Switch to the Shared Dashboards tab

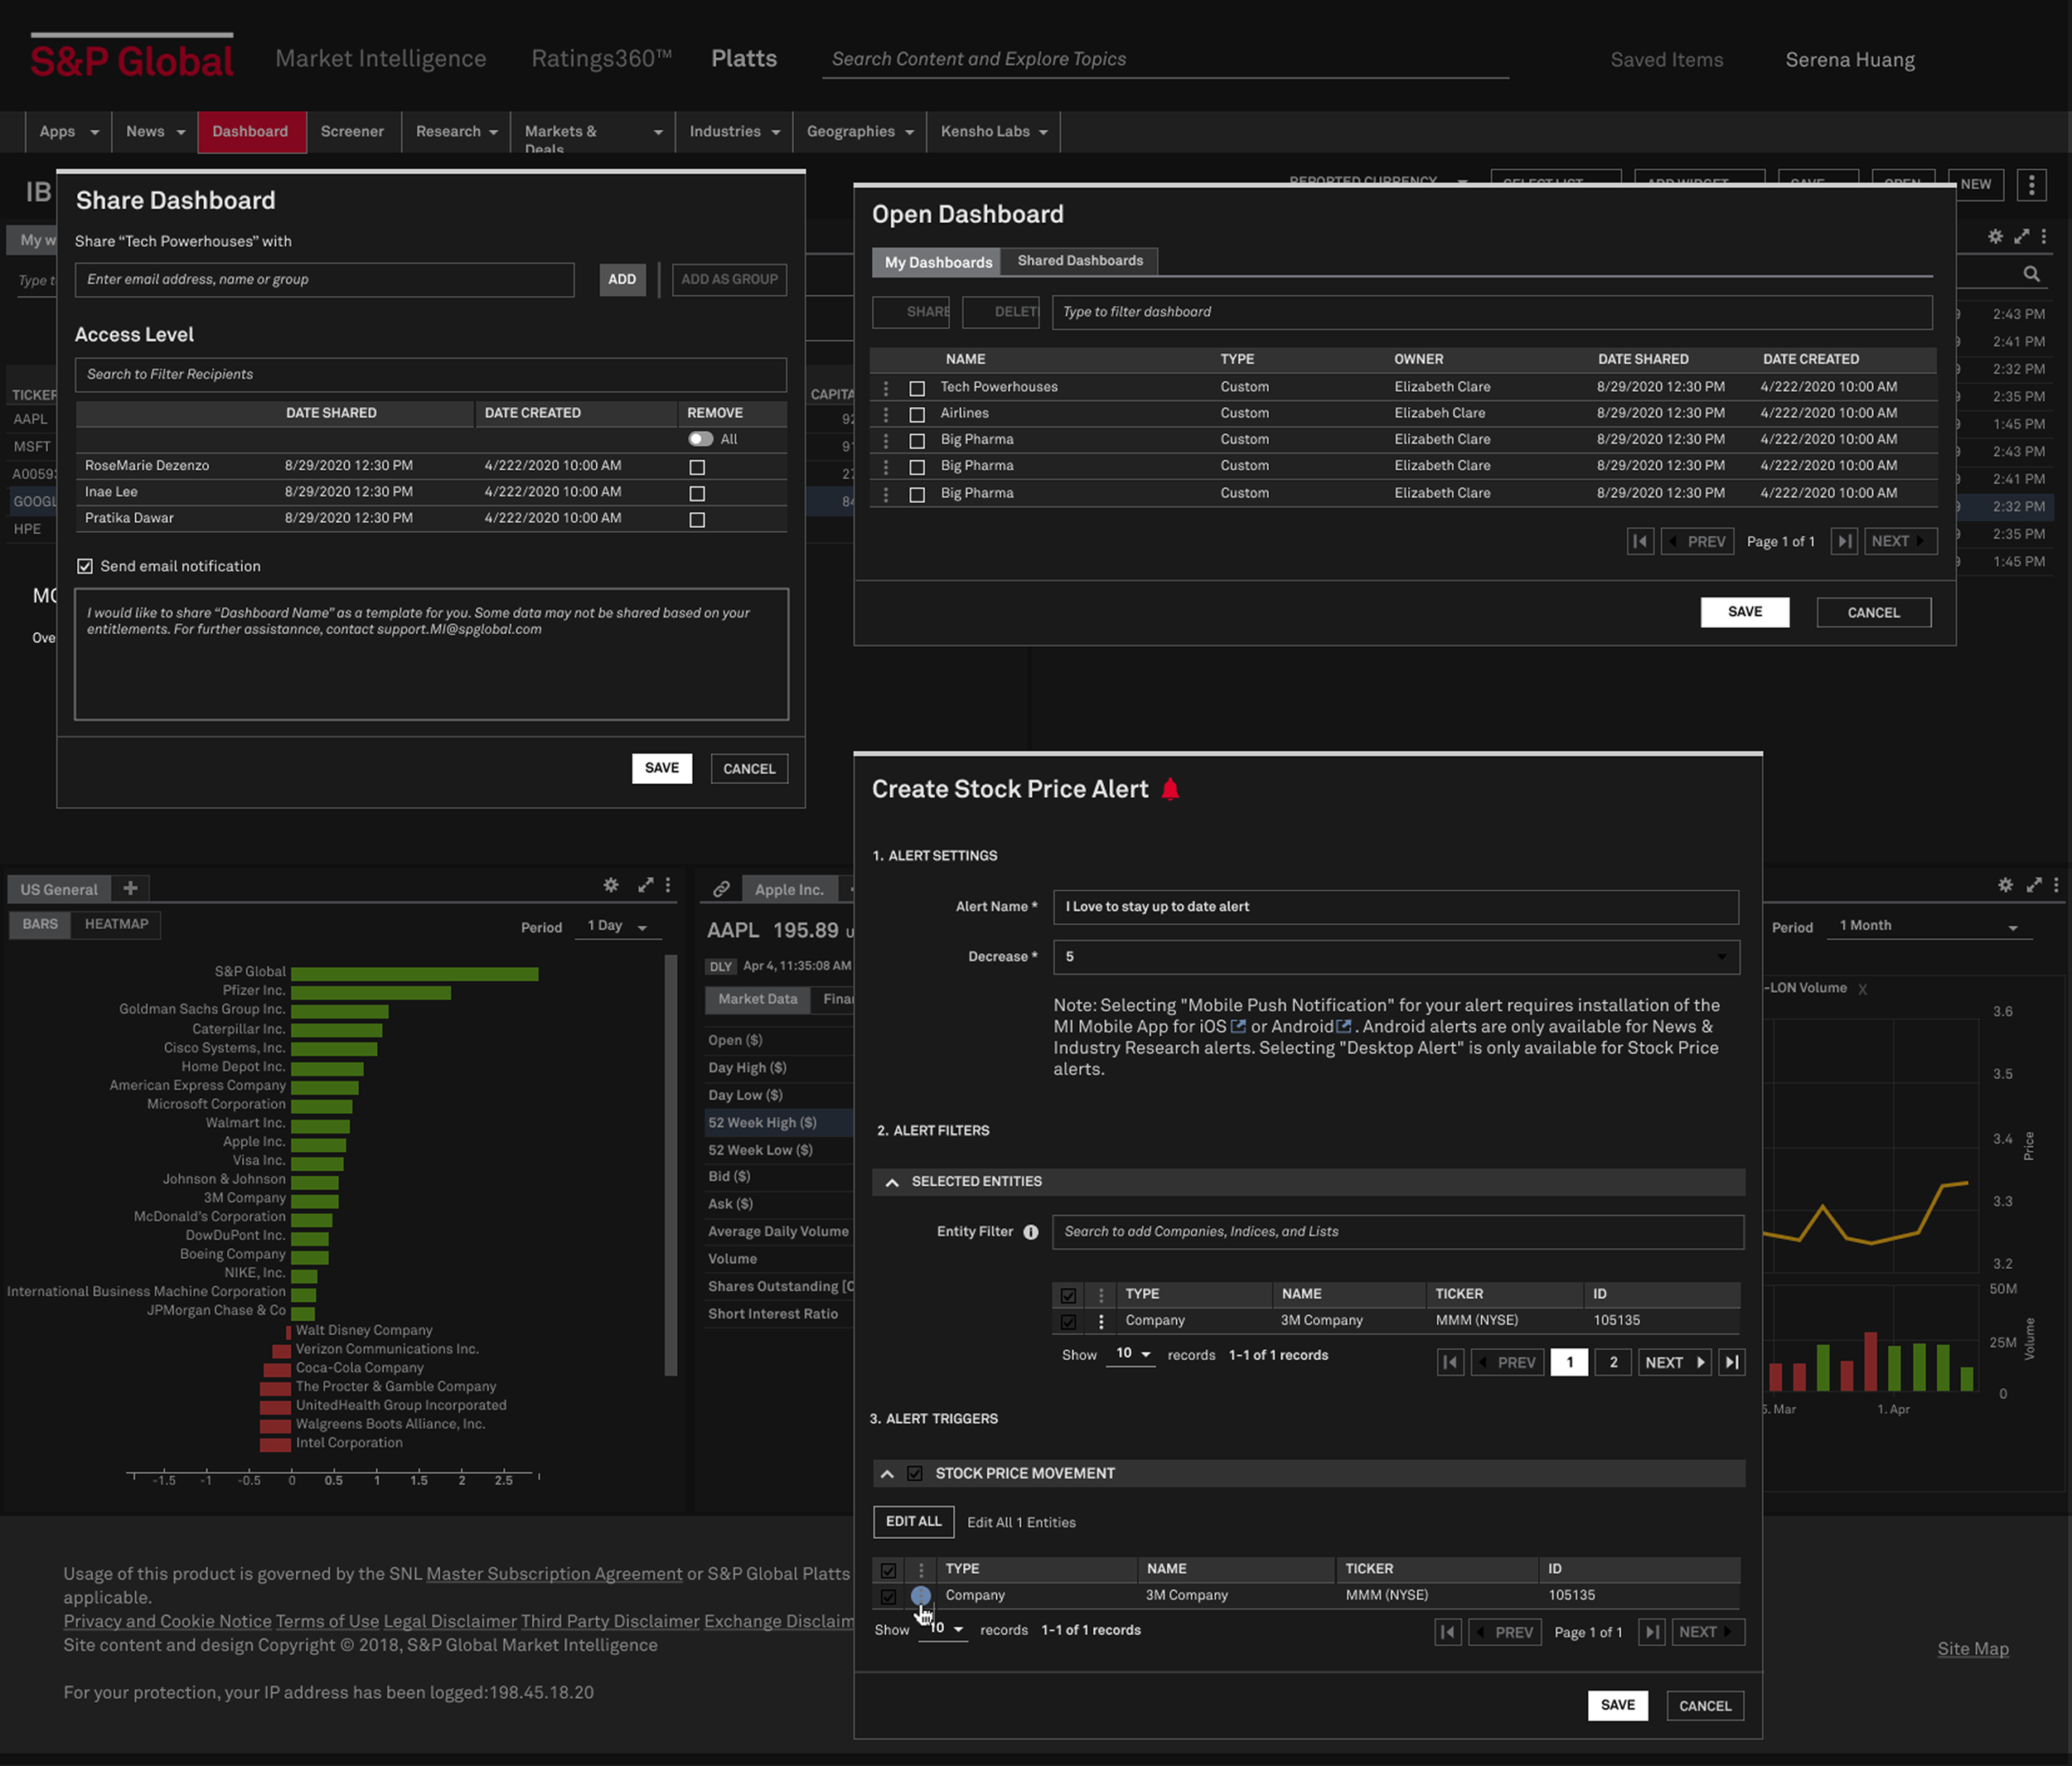1081,261
